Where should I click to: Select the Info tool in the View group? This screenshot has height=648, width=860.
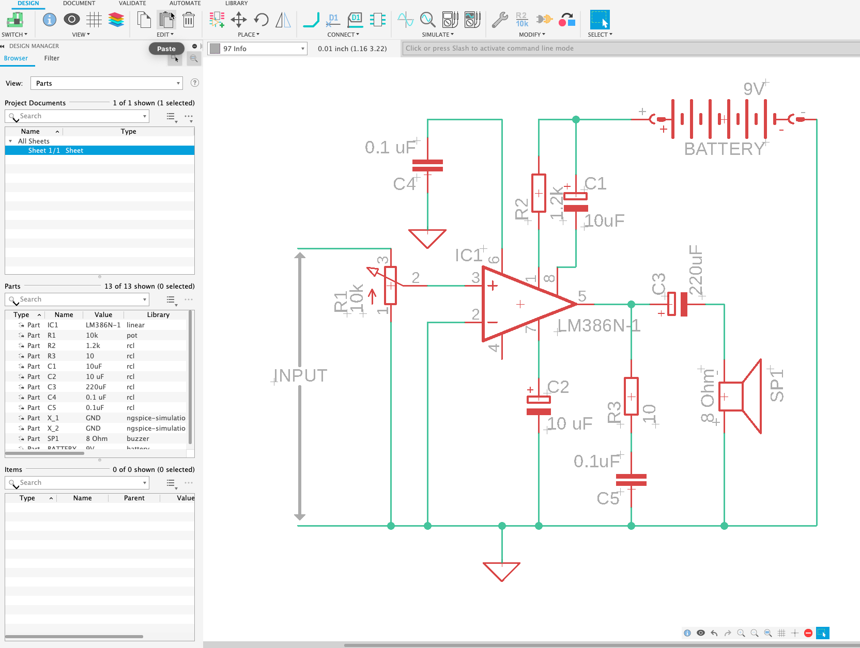(x=49, y=20)
